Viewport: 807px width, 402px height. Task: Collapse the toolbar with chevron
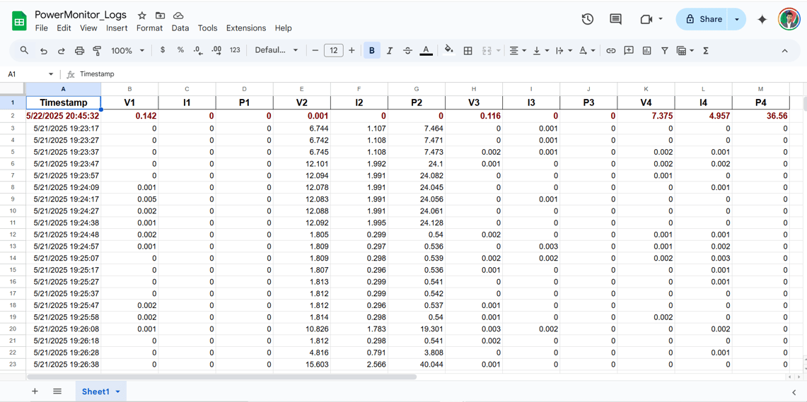pyautogui.click(x=785, y=50)
